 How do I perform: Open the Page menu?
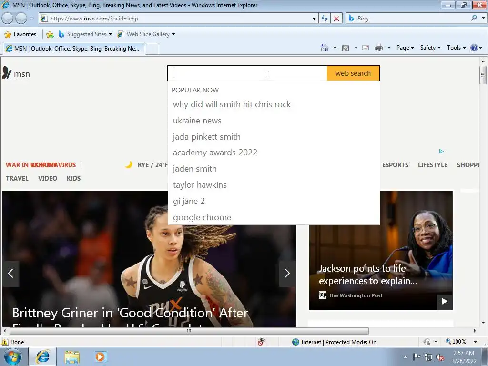(405, 48)
